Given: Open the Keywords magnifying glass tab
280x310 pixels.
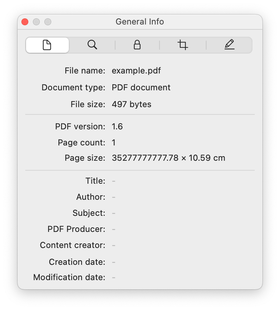Looking at the screenshot, I should [x=92, y=45].
